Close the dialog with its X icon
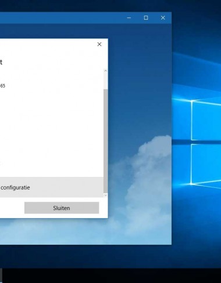 point(99,44)
